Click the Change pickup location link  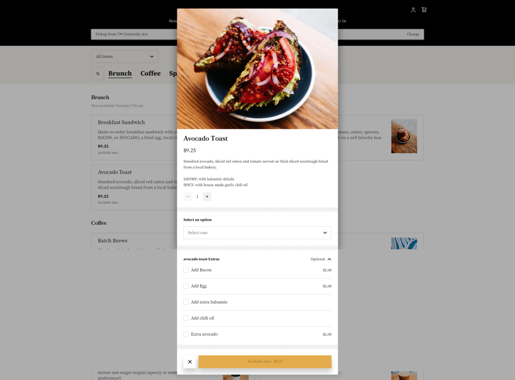point(413,34)
